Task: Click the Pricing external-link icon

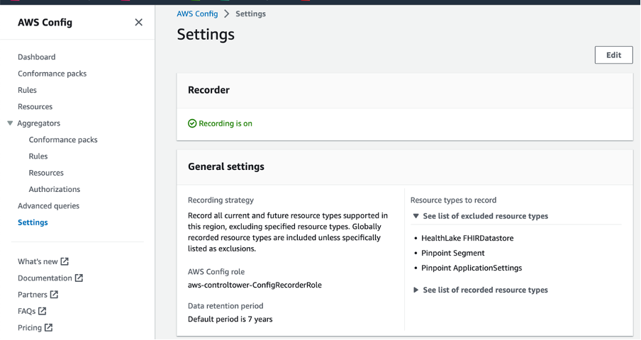Action: coord(48,327)
